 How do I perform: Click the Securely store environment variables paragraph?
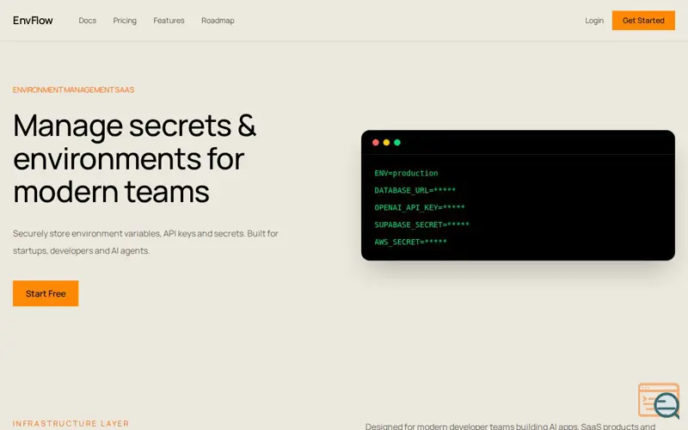click(x=145, y=242)
